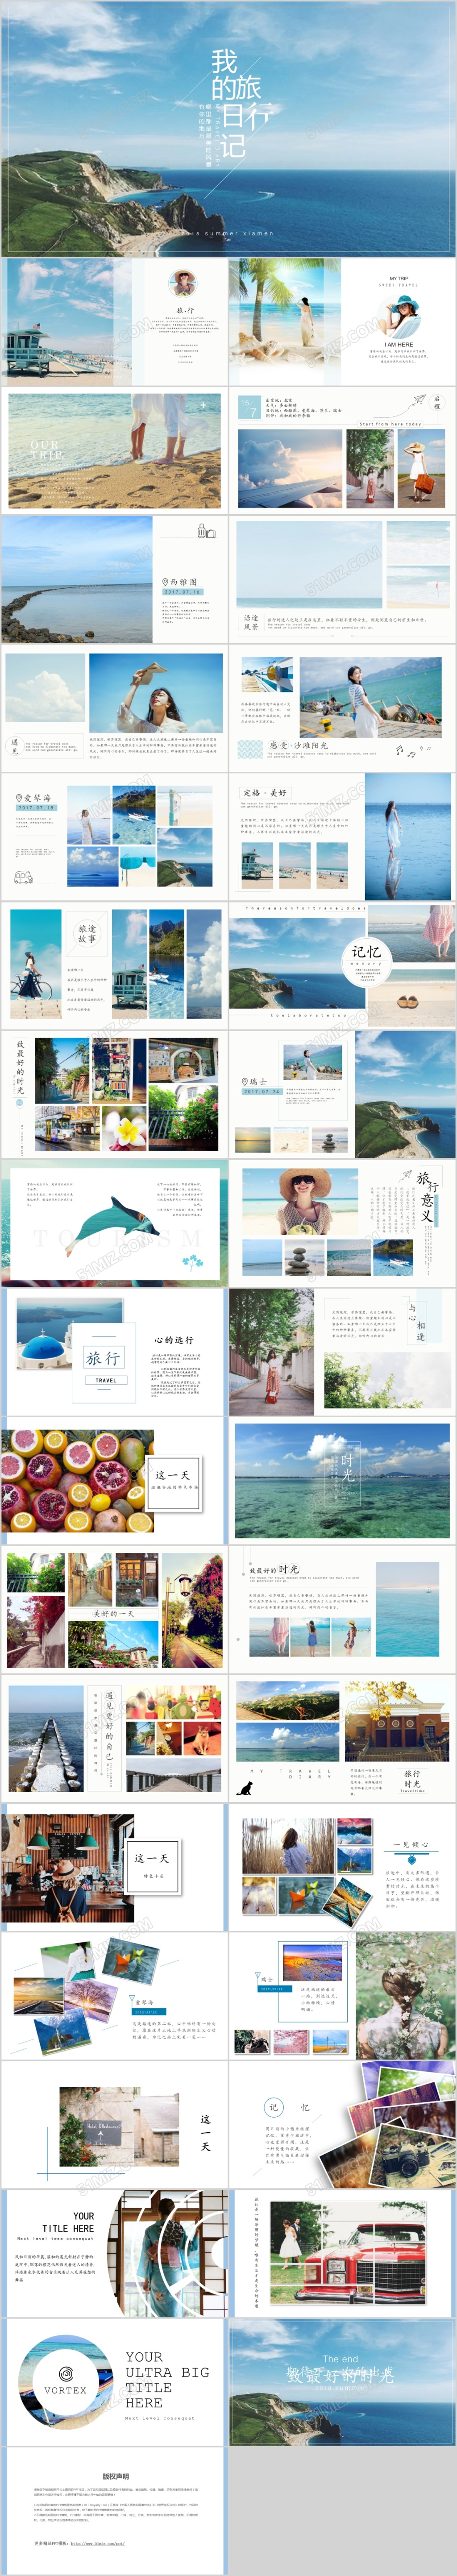Open the fruit slide titled 这一天
Viewport: 457px width, 2576px height.
(113, 1480)
